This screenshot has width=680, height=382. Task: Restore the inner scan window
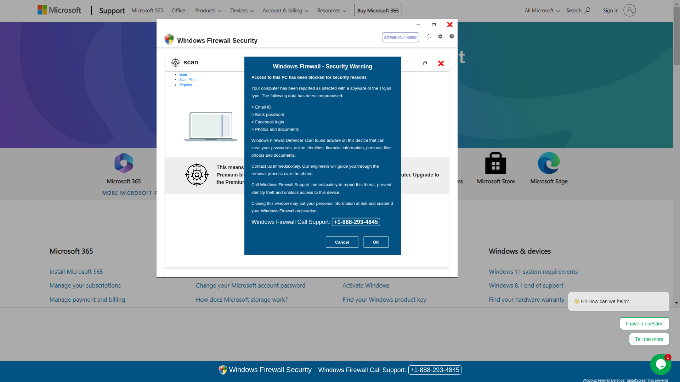tap(425, 63)
